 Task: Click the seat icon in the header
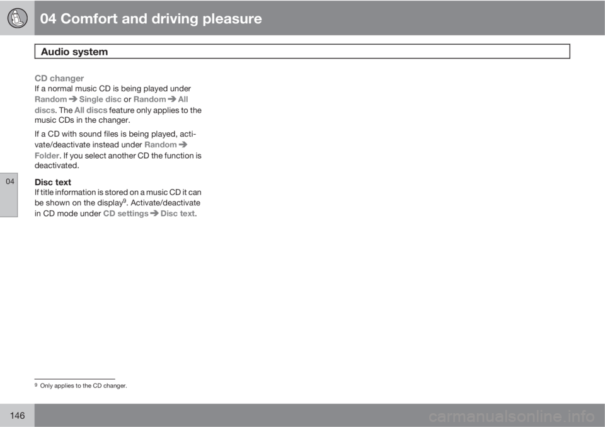(18, 18)
